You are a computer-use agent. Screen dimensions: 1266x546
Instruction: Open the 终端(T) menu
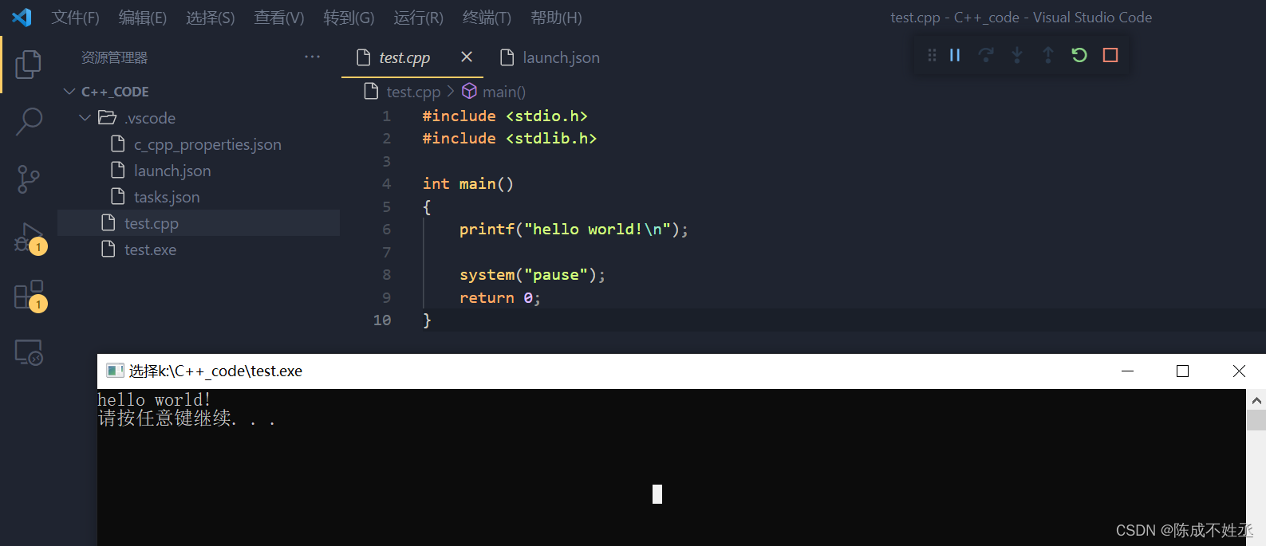[487, 18]
